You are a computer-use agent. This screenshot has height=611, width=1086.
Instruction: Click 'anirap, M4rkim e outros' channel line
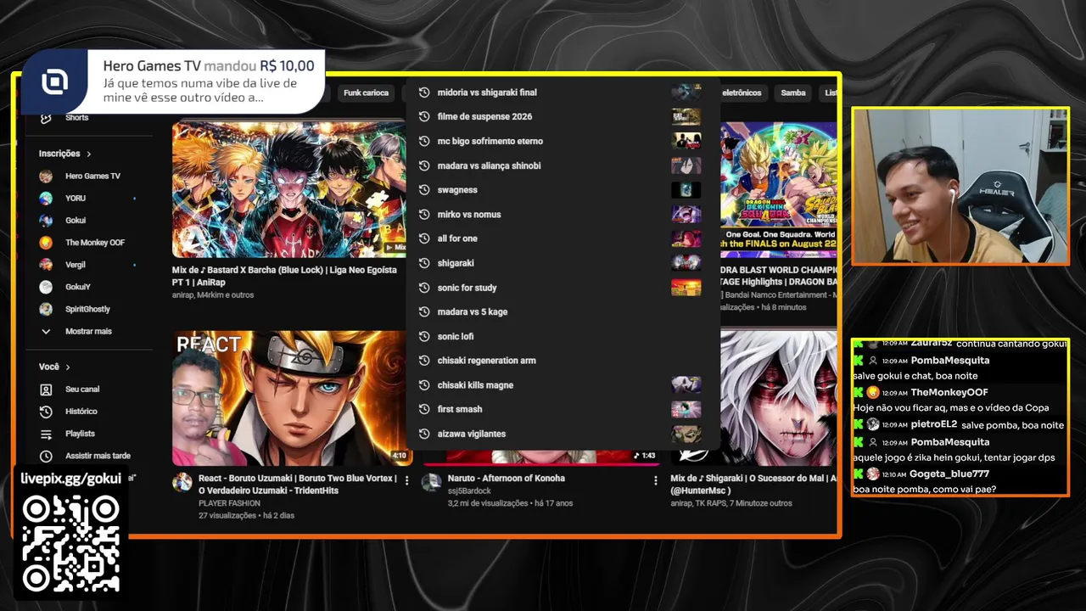[x=213, y=295]
